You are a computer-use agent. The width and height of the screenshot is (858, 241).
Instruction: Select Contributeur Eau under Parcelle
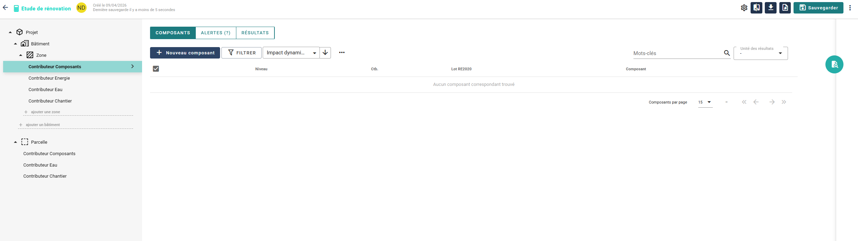tap(40, 165)
